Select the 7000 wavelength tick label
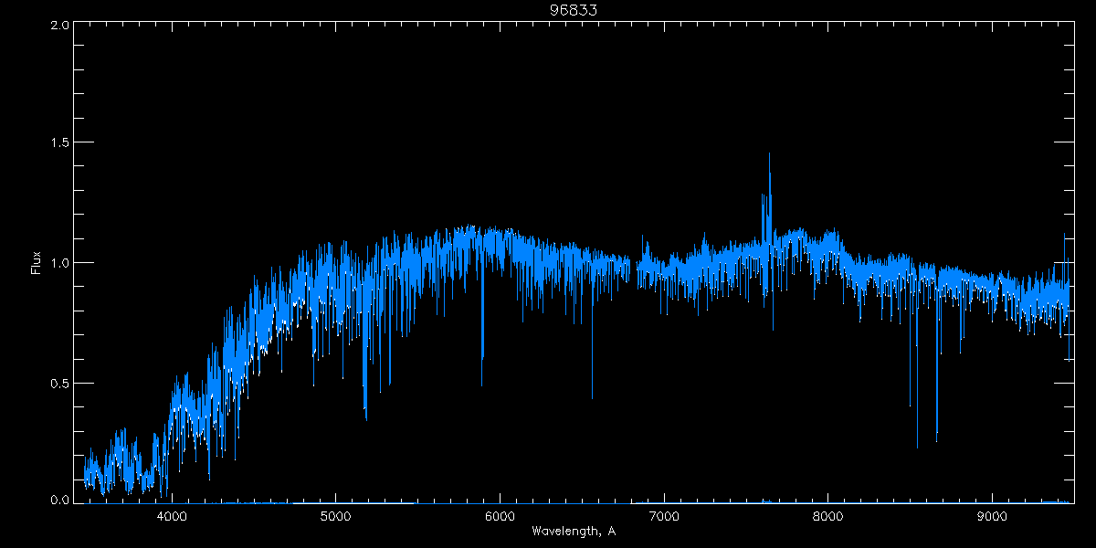Image resolution: width=1096 pixels, height=548 pixels. click(x=664, y=516)
